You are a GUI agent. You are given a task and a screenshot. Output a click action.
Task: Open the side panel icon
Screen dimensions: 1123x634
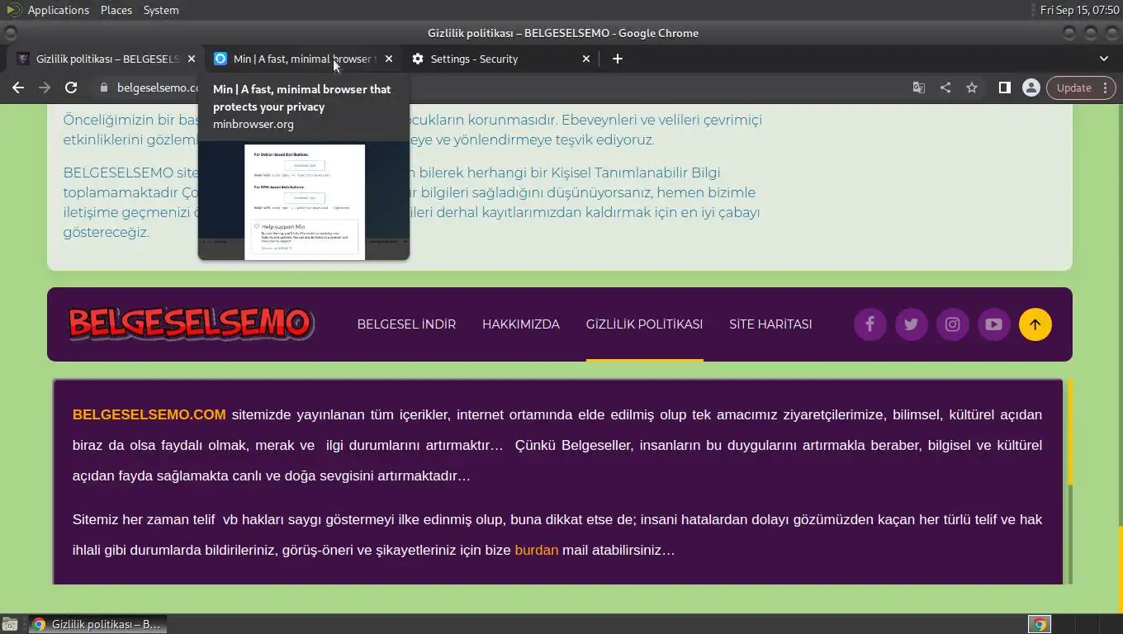point(1005,88)
